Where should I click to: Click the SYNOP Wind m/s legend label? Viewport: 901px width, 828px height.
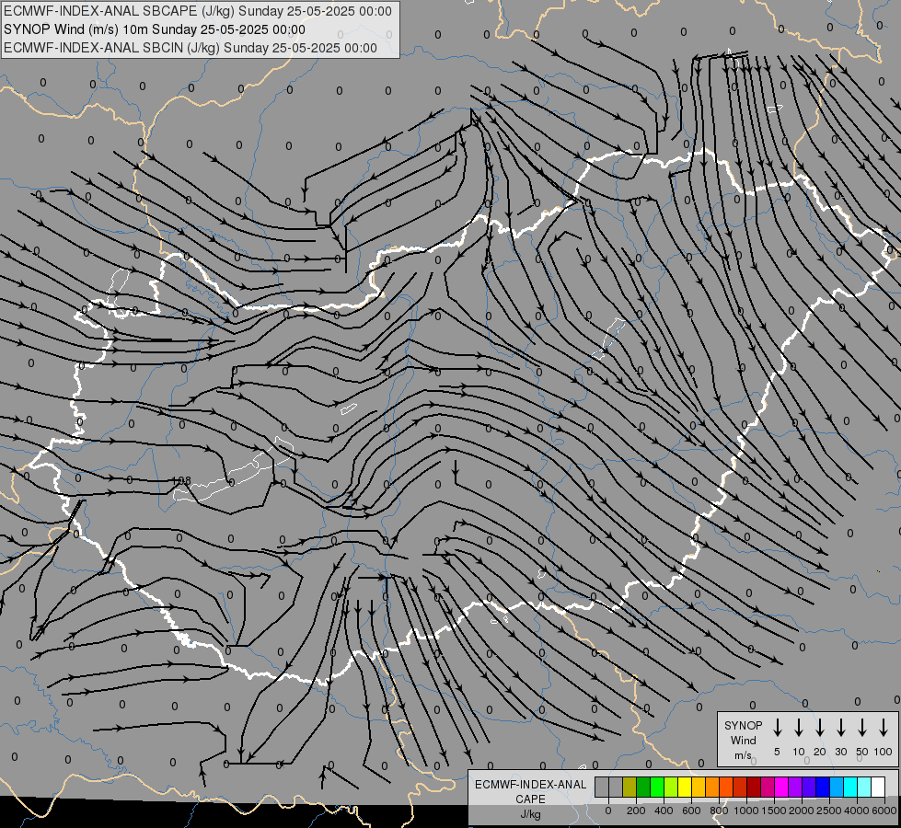[743, 740]
